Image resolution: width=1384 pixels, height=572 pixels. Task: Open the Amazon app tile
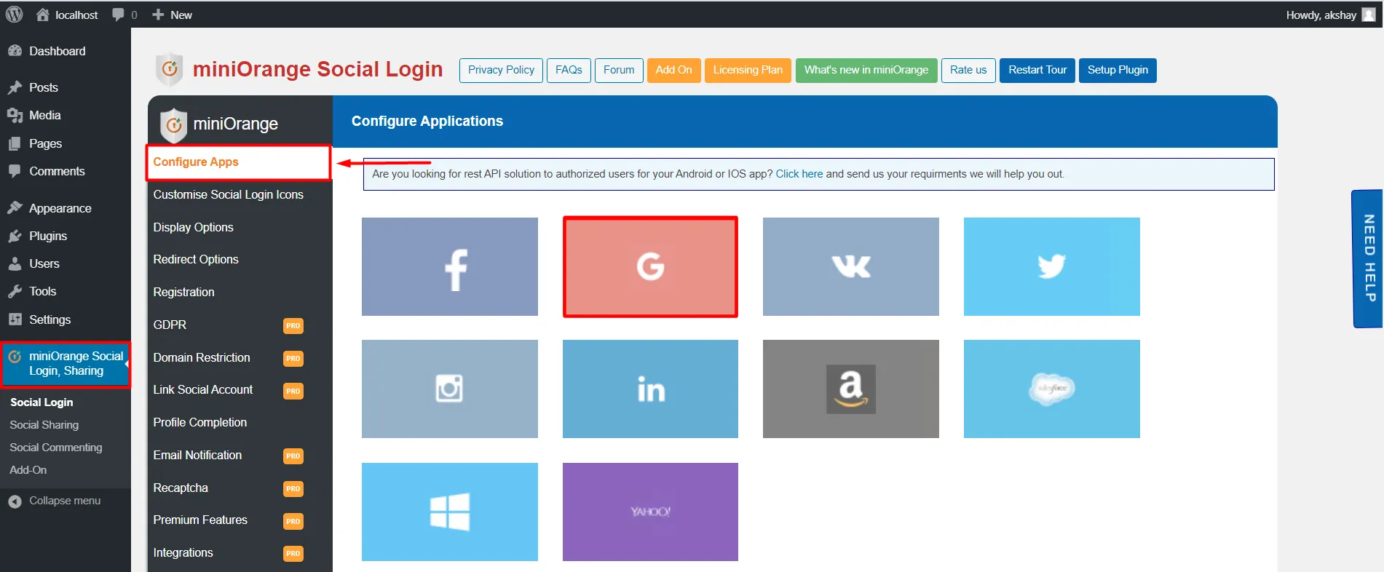pos(850,389)
